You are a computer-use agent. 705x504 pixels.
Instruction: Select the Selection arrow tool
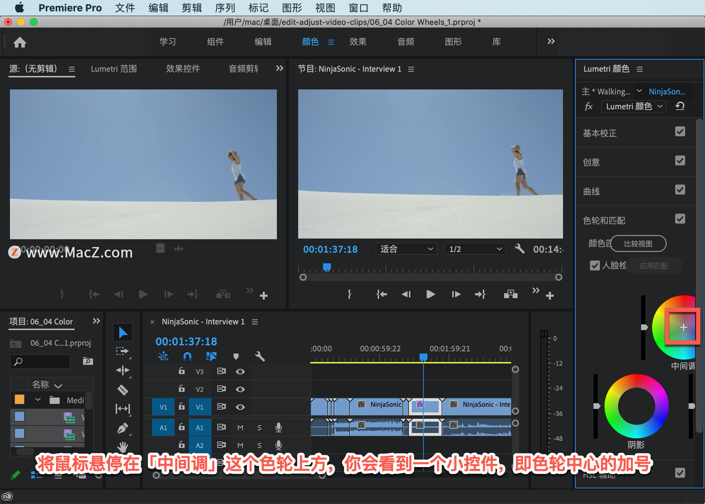tap(123, 332)
